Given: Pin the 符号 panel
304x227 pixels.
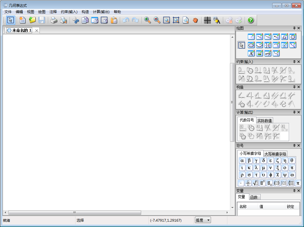Looking at the screenshot, I should click(294, 145).
